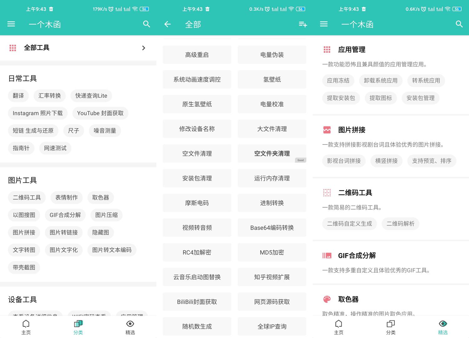Viewport: 469px width, 338px height.
Task: Tap the list-edit icon beside 全部 title
Action: coord(302,24)
